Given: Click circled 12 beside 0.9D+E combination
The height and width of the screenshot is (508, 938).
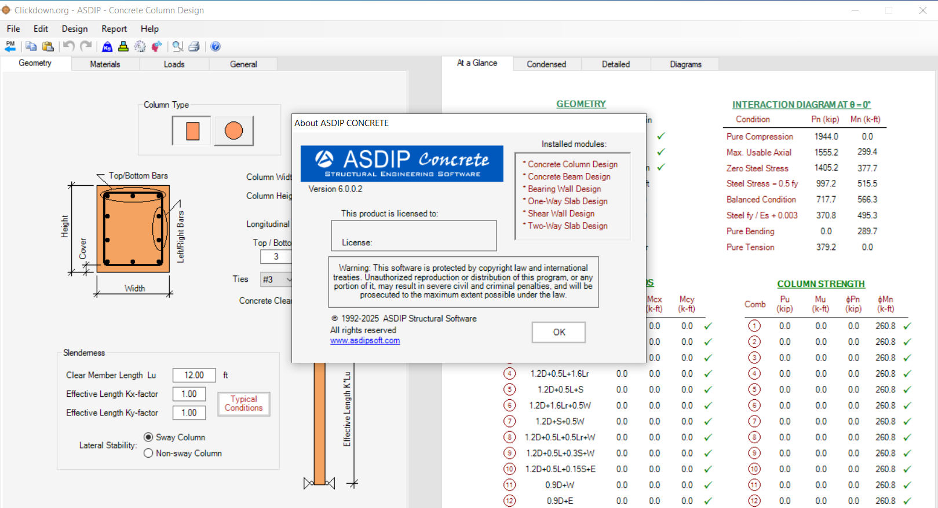Looking at the screenshot, I should [509, 501].
